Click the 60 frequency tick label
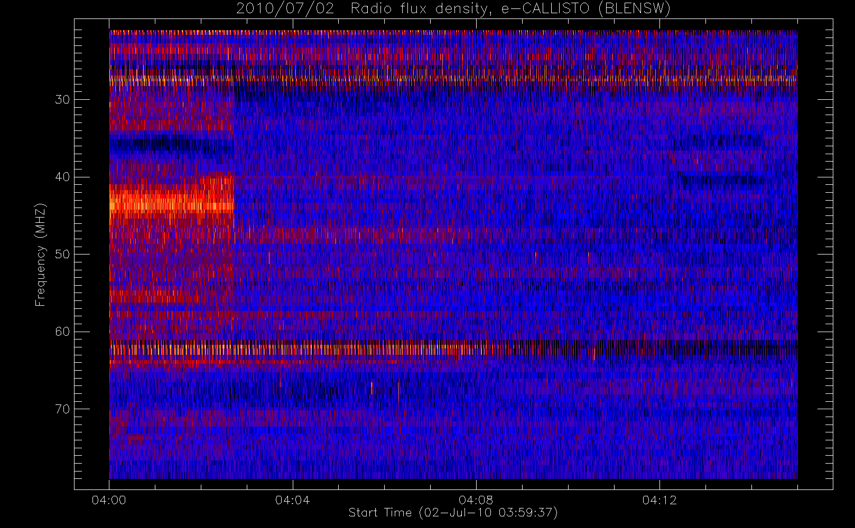Screen dimensions: 855x528 coord(62,332)
